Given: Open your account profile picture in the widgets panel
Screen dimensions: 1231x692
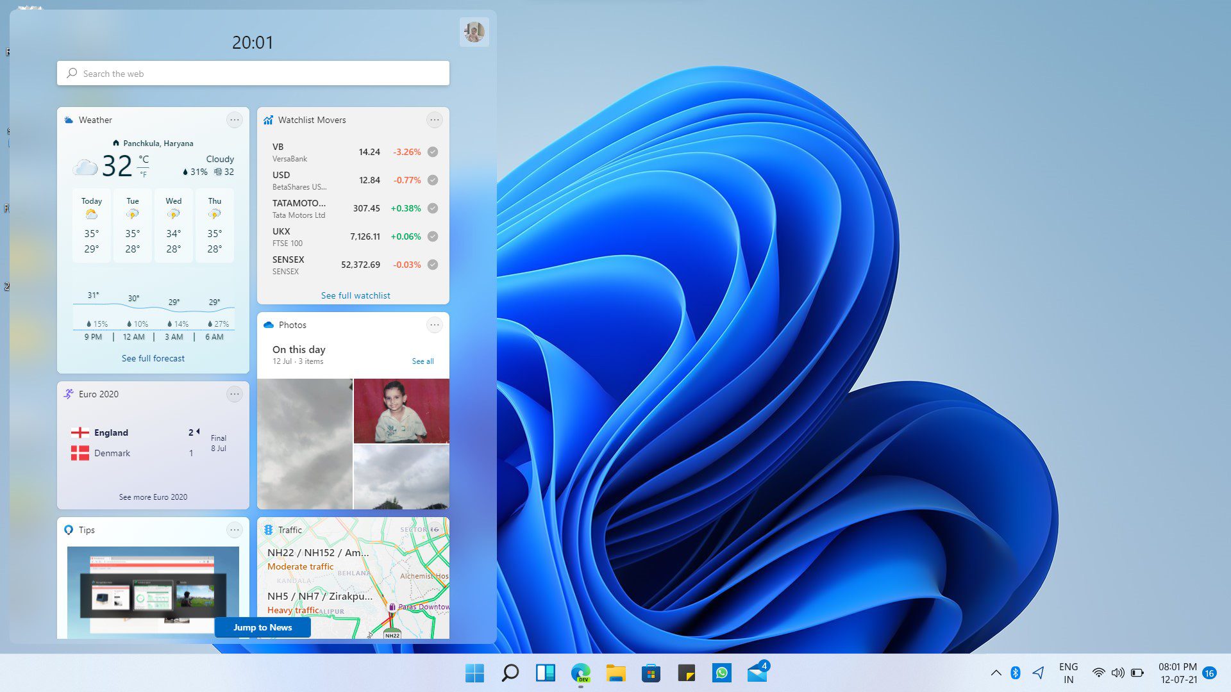Looking at the screenshot, I should pyautogui.click(x=474, y=31).
